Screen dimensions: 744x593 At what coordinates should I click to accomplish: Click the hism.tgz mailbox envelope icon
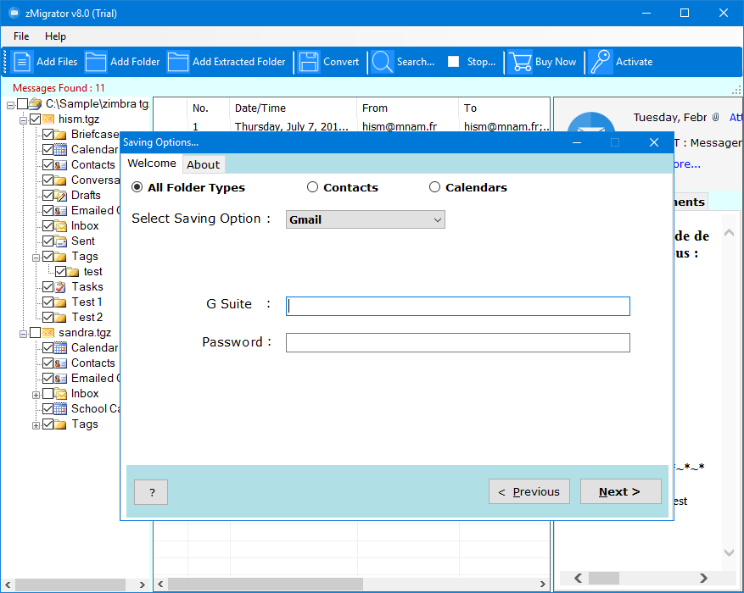pos(48,119)
